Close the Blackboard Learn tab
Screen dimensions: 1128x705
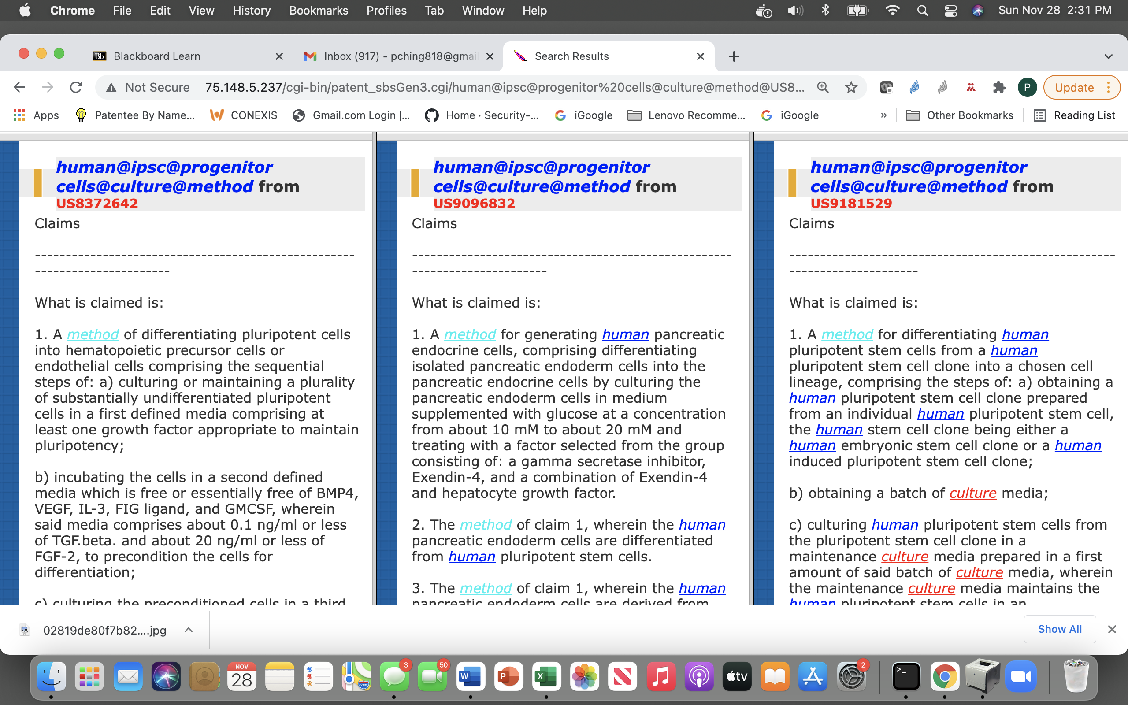(279, 56)
